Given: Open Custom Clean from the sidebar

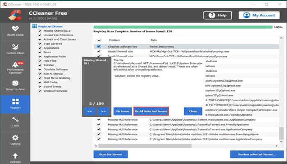Looking at the screenshot, I should [15, 50].
